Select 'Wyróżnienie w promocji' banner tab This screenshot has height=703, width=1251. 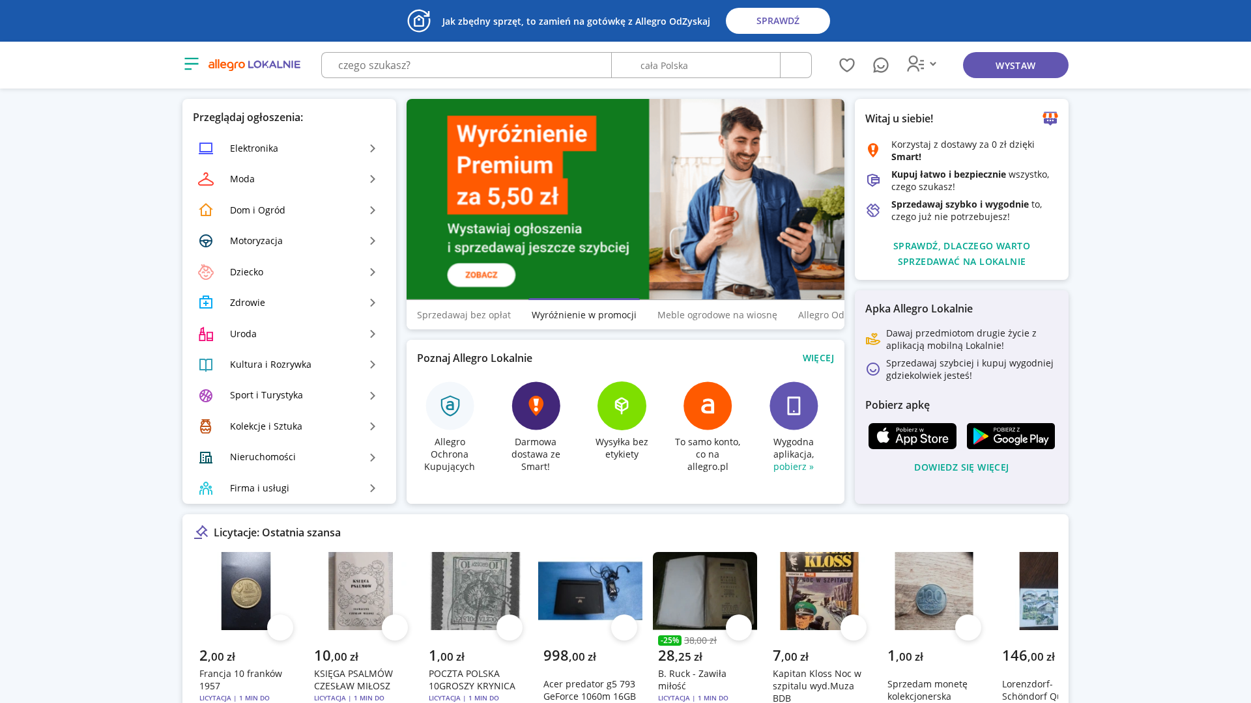(584, 315)
